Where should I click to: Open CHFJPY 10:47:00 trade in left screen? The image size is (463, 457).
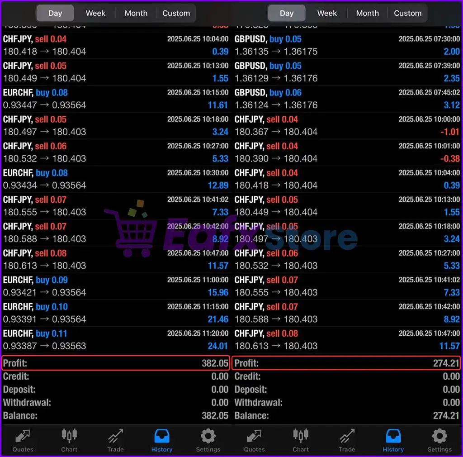coord(116,259)
